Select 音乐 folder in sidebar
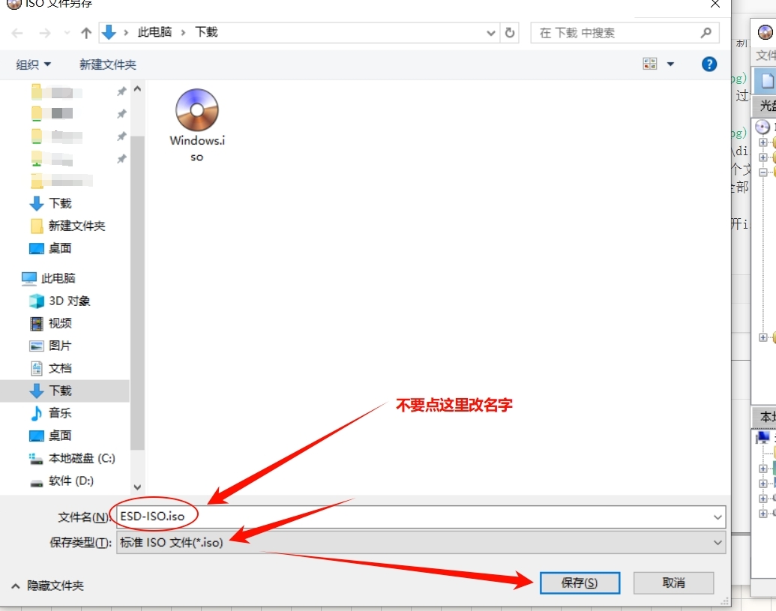Image resolution: width=776 pixels, height=611 pixels. [60, 413]
